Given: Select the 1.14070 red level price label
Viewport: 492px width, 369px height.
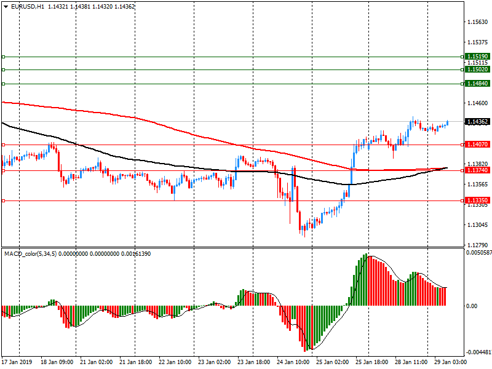Looking at the screenshot, I should [478, 145].
